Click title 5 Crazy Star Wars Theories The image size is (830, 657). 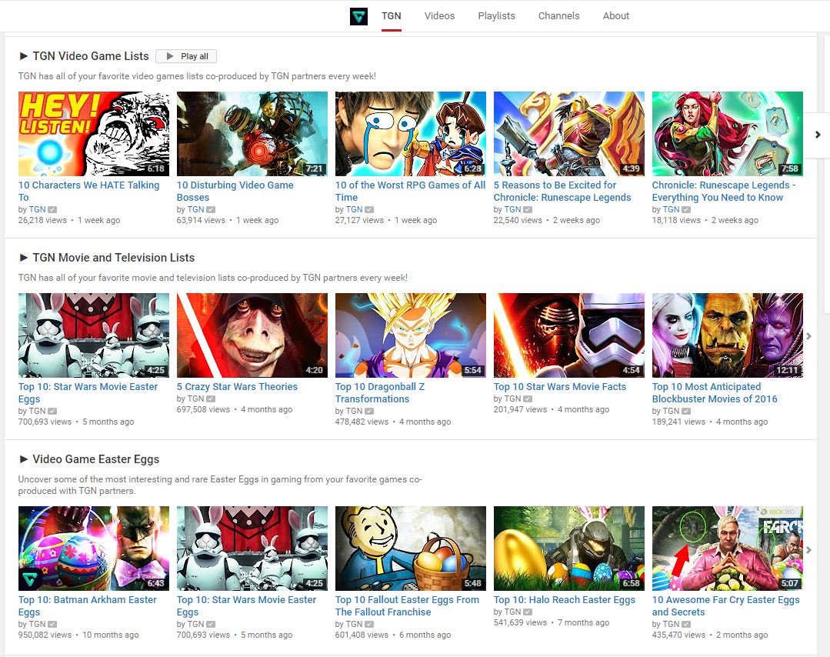point(237,387)
